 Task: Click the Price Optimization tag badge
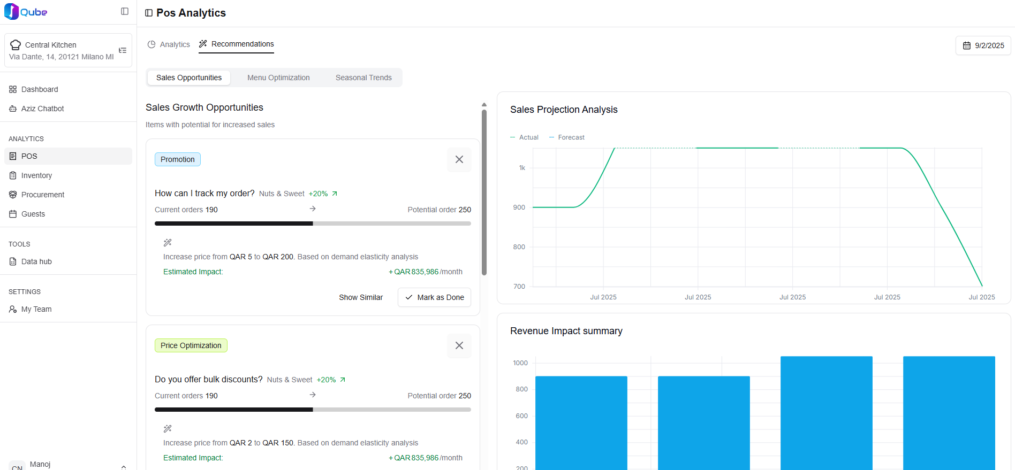tap(191, 345)
